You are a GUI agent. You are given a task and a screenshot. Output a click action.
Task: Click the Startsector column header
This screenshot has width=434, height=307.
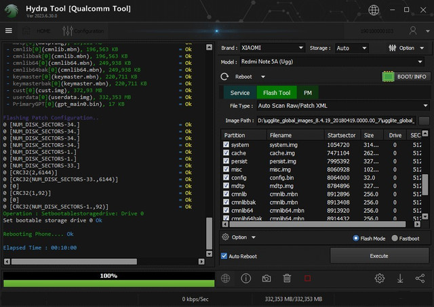tap(342, 136)
